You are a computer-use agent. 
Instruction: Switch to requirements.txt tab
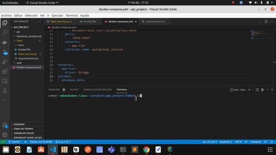tap(154, 22)
